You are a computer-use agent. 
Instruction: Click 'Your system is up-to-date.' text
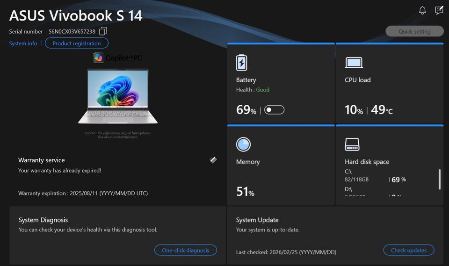(x=268, y=230)
